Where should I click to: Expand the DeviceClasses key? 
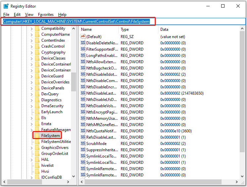coord(31,59)
